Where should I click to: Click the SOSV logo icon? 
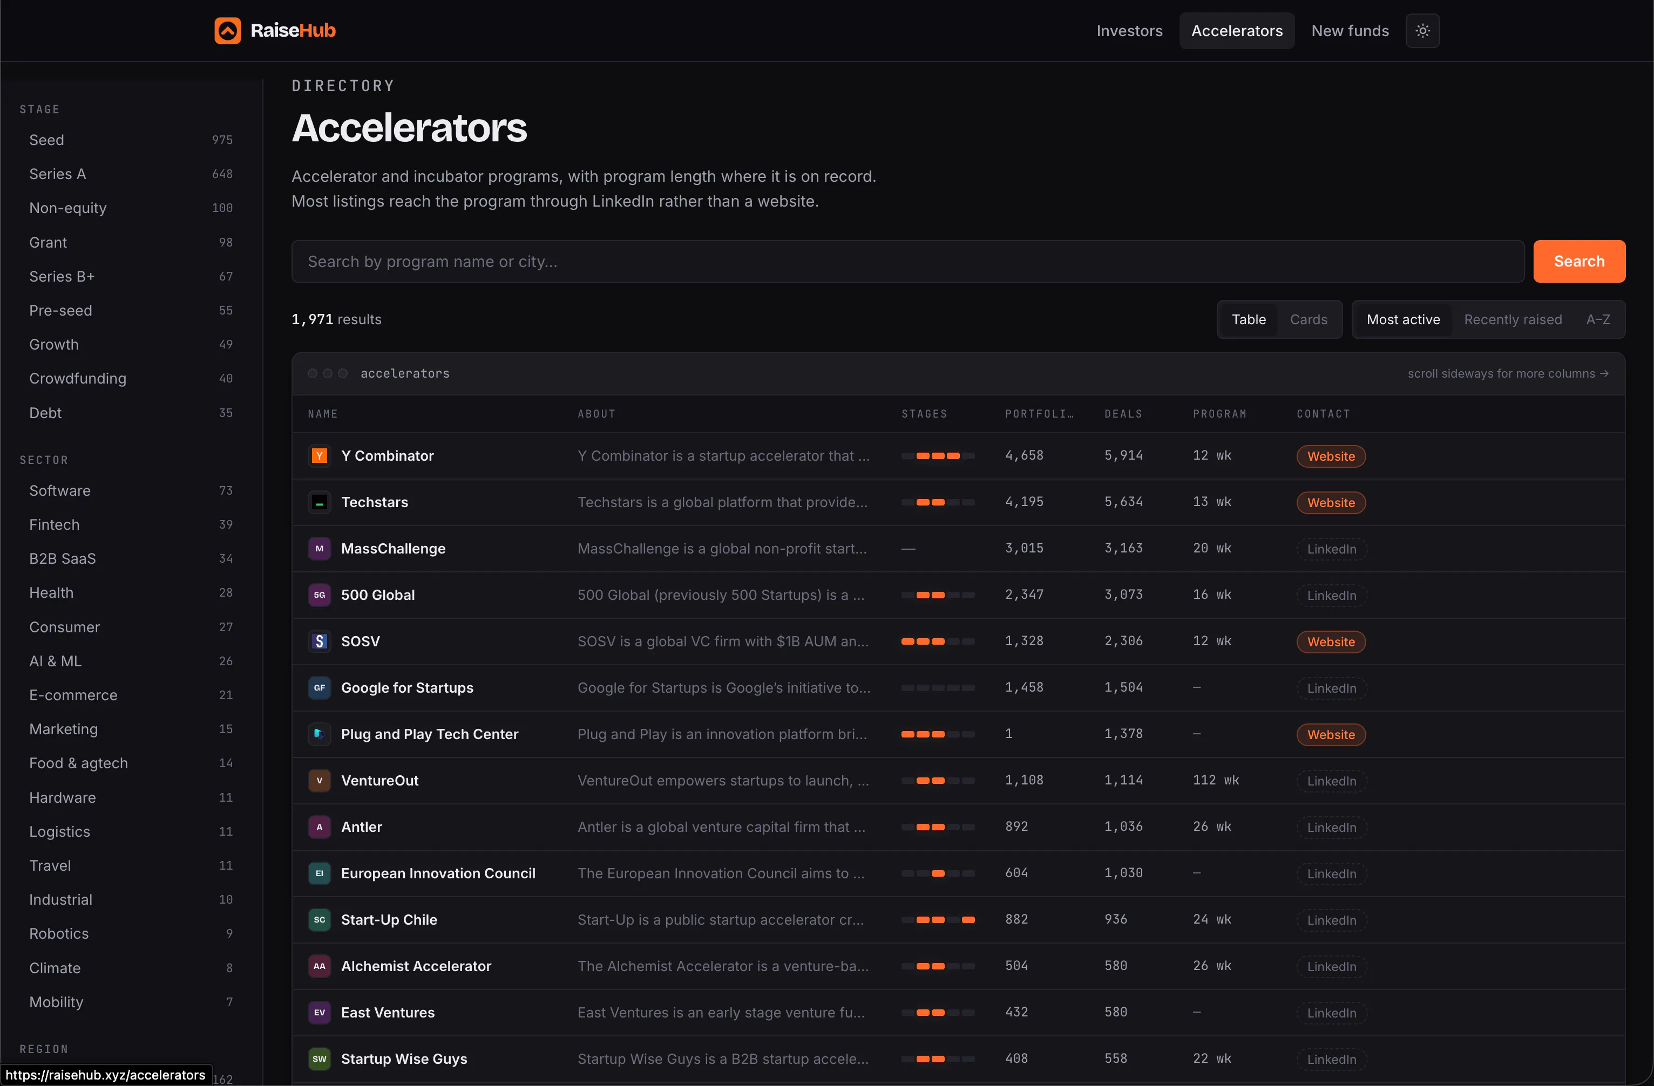(x=320, y=641)
